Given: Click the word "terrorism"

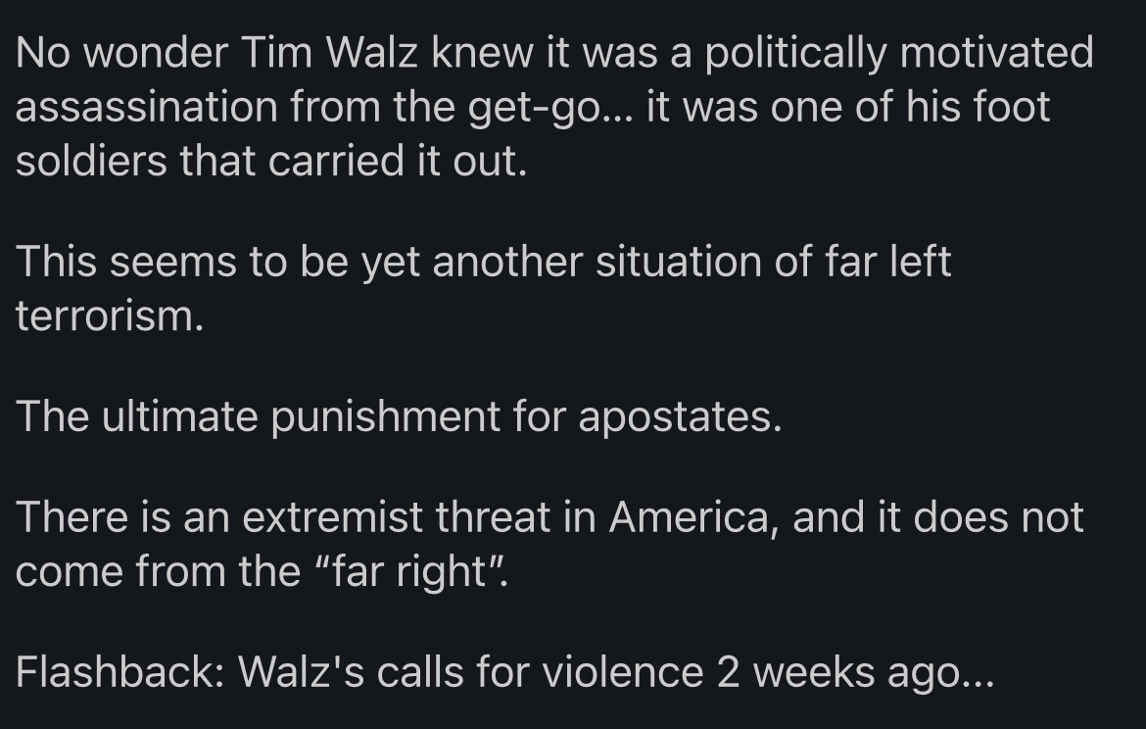Looking at the screenshot, I should tap(108, 316).
